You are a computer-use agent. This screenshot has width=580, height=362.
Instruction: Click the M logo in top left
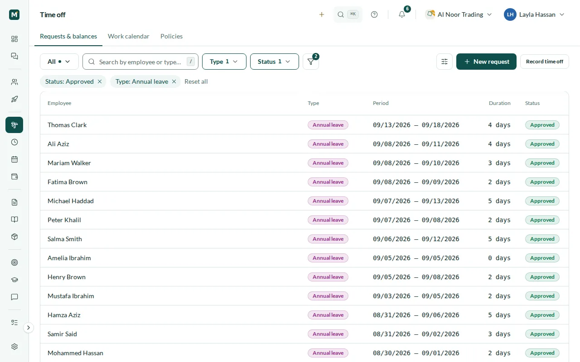(x=14, y=14)
